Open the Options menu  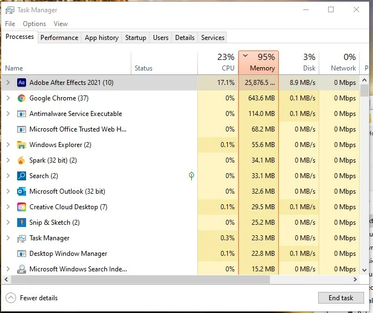click(34, 24)
